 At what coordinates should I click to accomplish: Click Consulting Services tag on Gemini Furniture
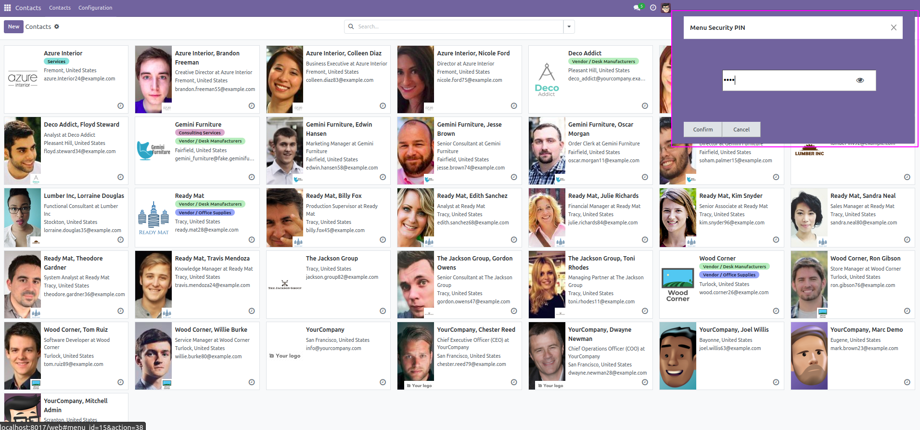click(200, 133)
